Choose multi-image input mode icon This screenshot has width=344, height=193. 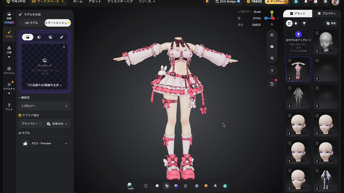tap(50, 37)
